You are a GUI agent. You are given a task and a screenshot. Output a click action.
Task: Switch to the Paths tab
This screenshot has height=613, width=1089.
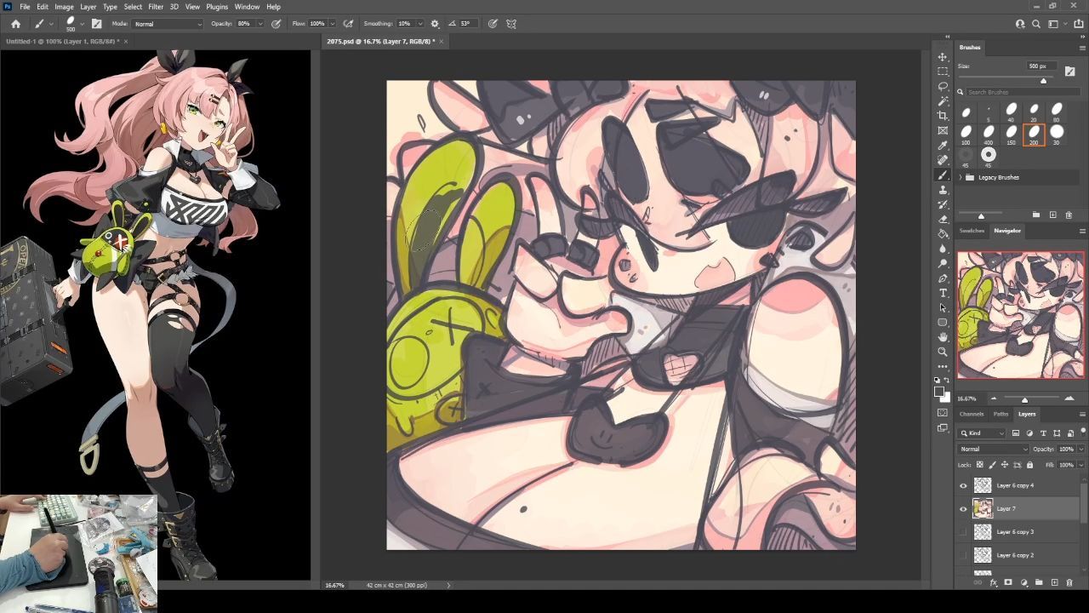pos(1001,414)
